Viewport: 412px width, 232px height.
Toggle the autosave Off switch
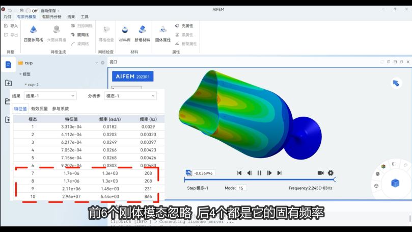point(32,11)
